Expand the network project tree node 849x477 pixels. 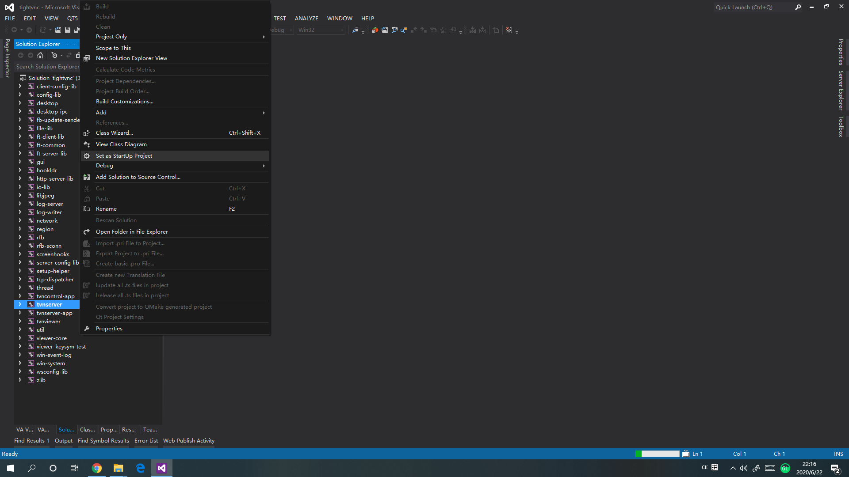pos(20,220)
